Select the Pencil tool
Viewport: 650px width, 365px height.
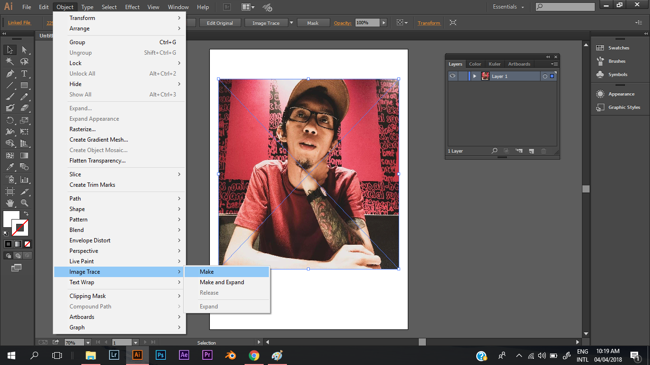tap(24, 96)
